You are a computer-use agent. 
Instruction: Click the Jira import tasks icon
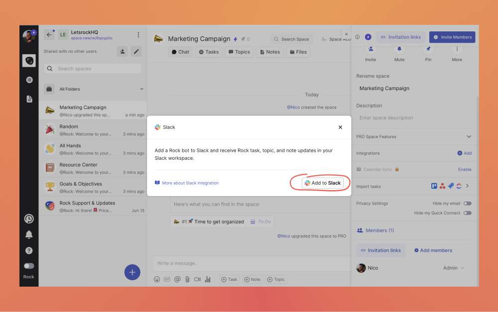(451, 186)
